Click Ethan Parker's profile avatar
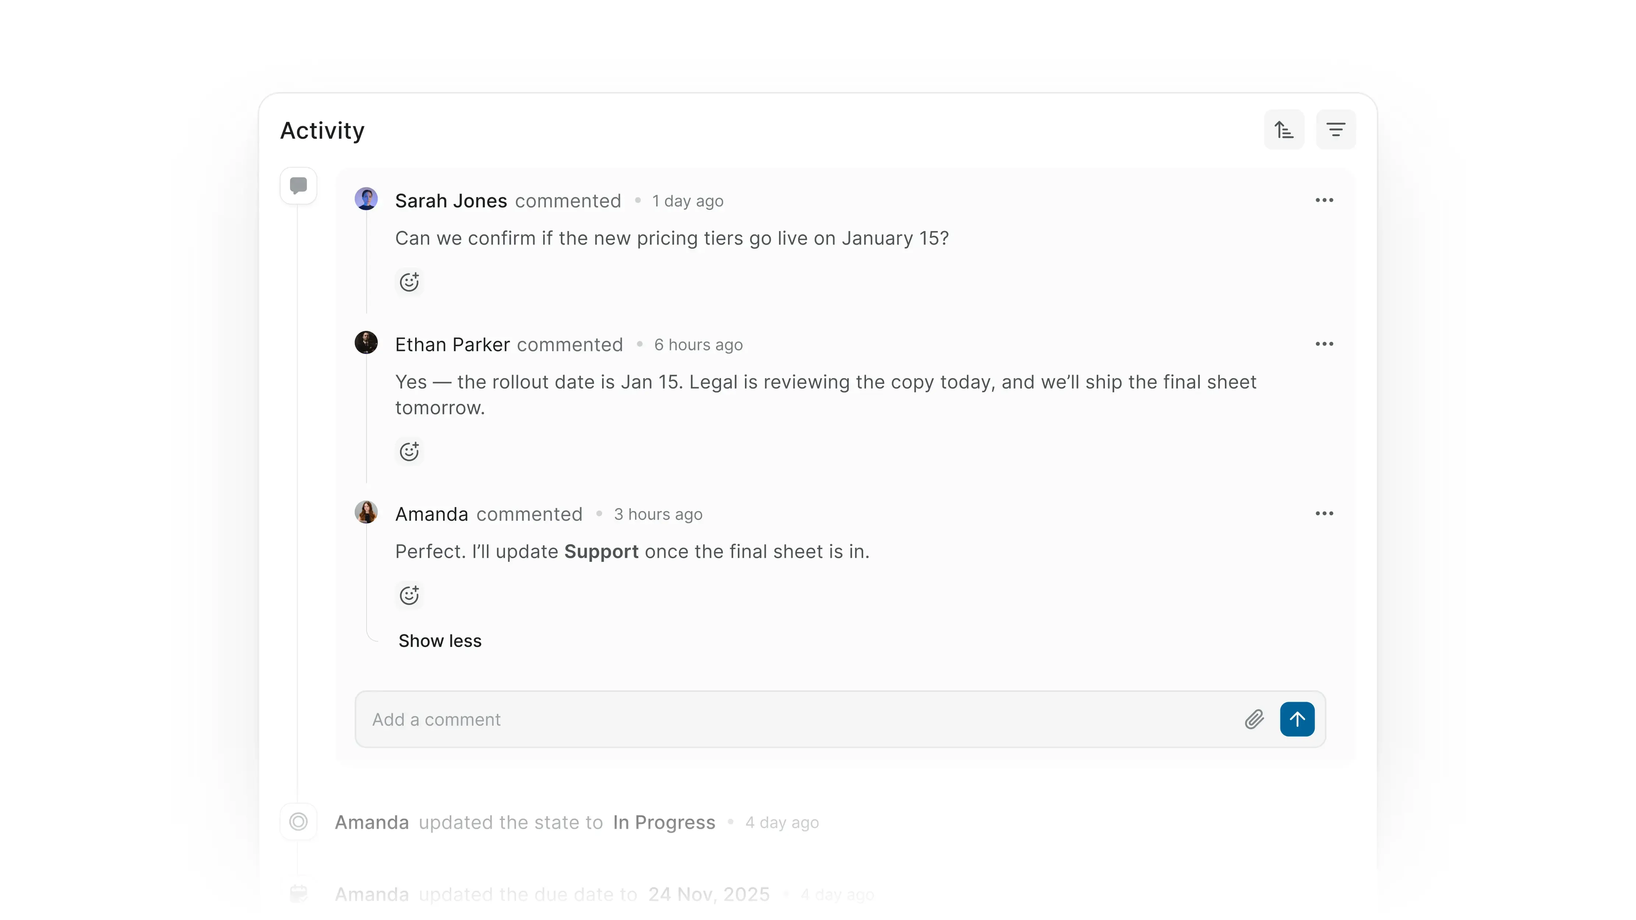 coord(367,342)
